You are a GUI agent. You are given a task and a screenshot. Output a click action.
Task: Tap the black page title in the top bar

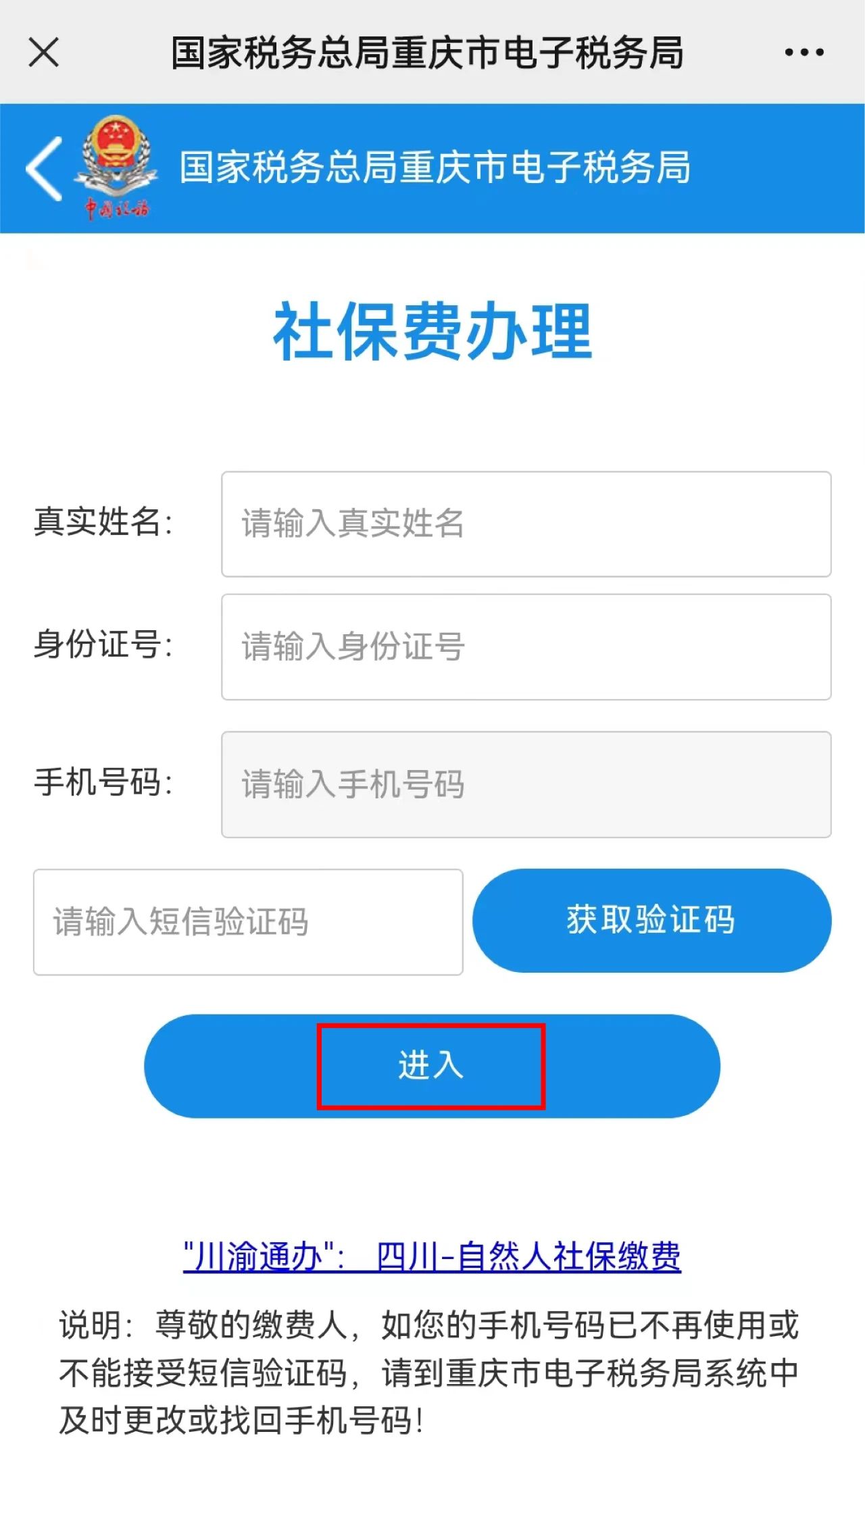coord(427,53)
